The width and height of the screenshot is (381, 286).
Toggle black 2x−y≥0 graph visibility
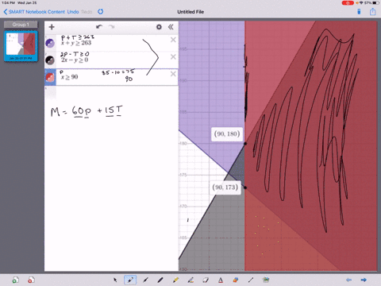pos(50,60)
